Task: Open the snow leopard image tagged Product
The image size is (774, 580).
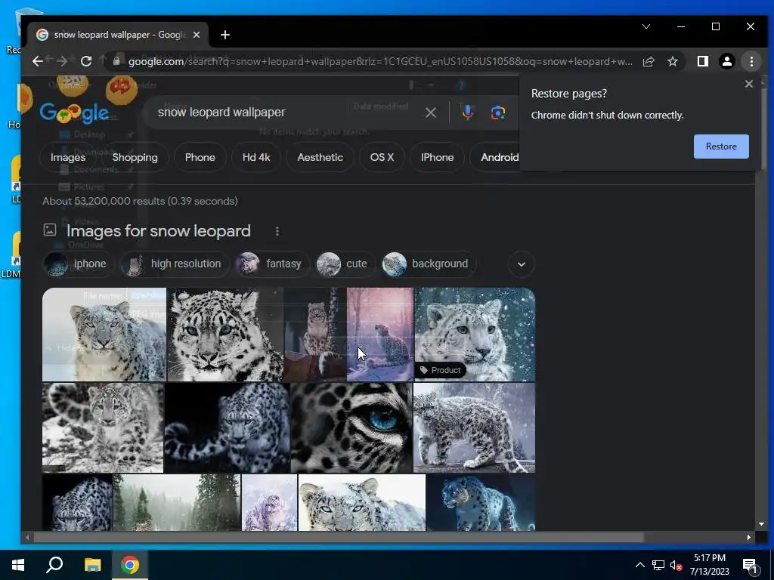Action: click(475, 335)
